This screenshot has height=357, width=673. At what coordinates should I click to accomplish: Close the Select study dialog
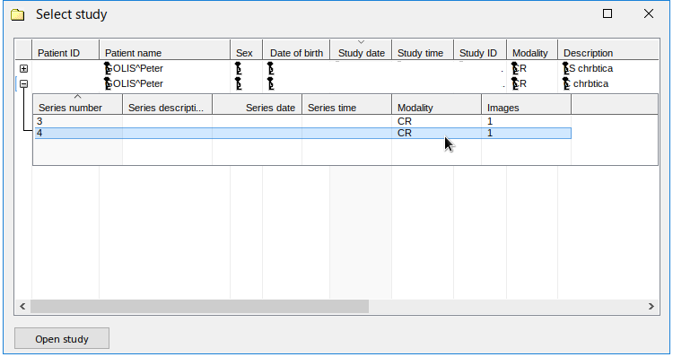(x=649, y=13)
